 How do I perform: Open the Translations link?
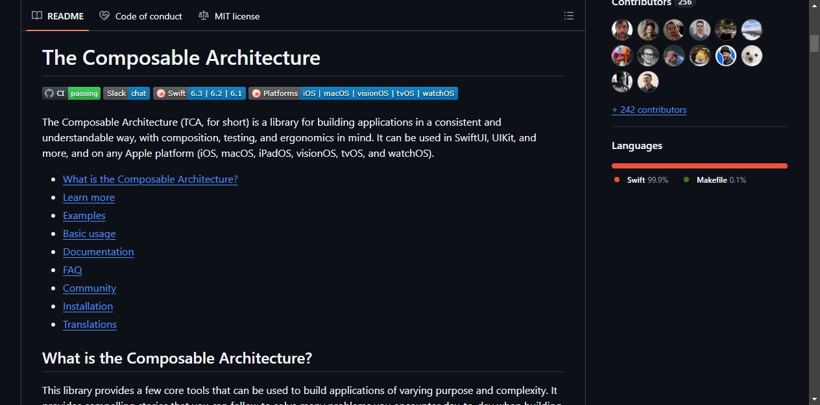[x=90, y=325]
